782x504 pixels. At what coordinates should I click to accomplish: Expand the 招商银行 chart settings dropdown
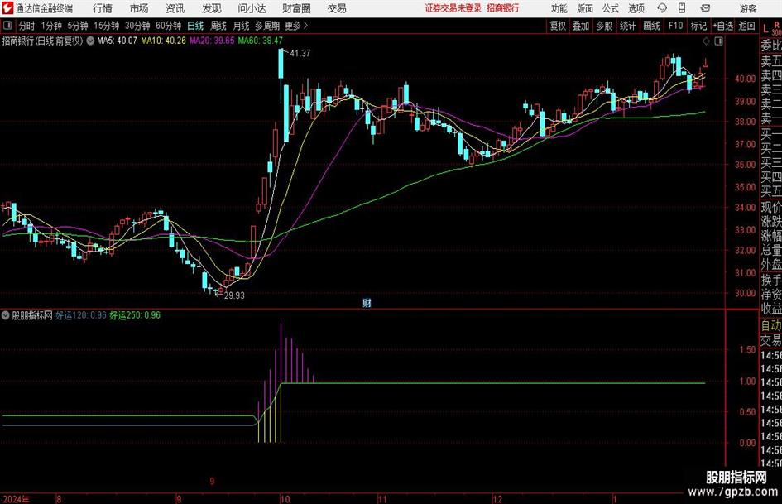click(90, 41)
